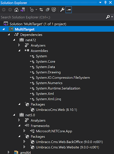Click the net472 framework icon
This screenshot has width=114, height=154.
click(x=22, y=40)
